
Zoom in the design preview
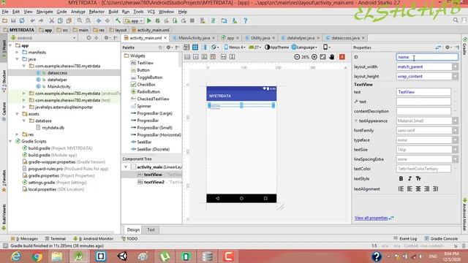coord(314,57)
